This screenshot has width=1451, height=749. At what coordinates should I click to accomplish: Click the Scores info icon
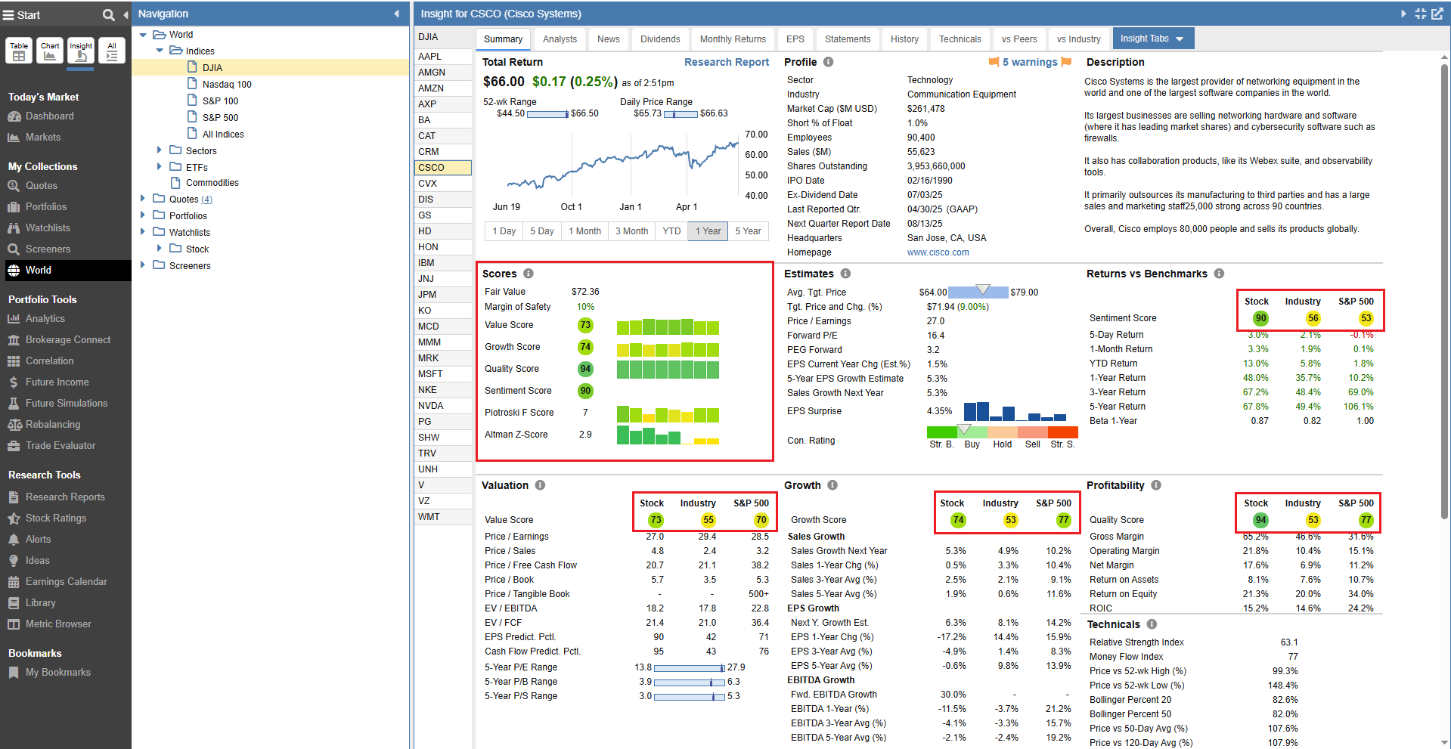(529, 274)
